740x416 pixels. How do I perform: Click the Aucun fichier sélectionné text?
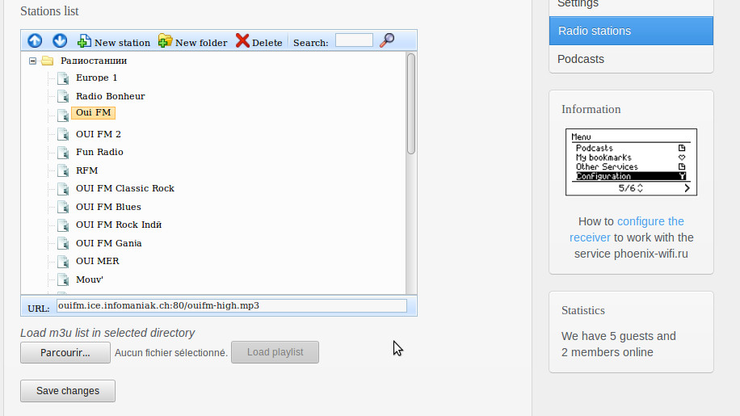click(170, 353)
